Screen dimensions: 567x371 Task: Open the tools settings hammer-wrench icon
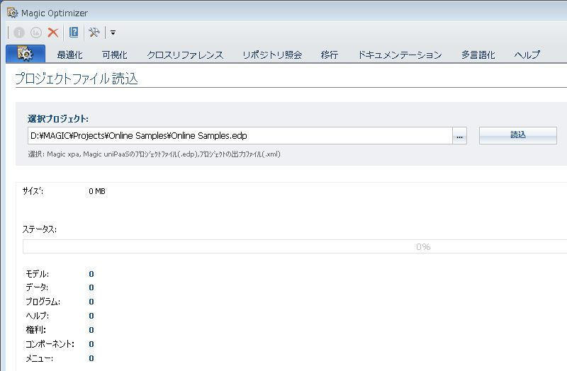[94, 33]
